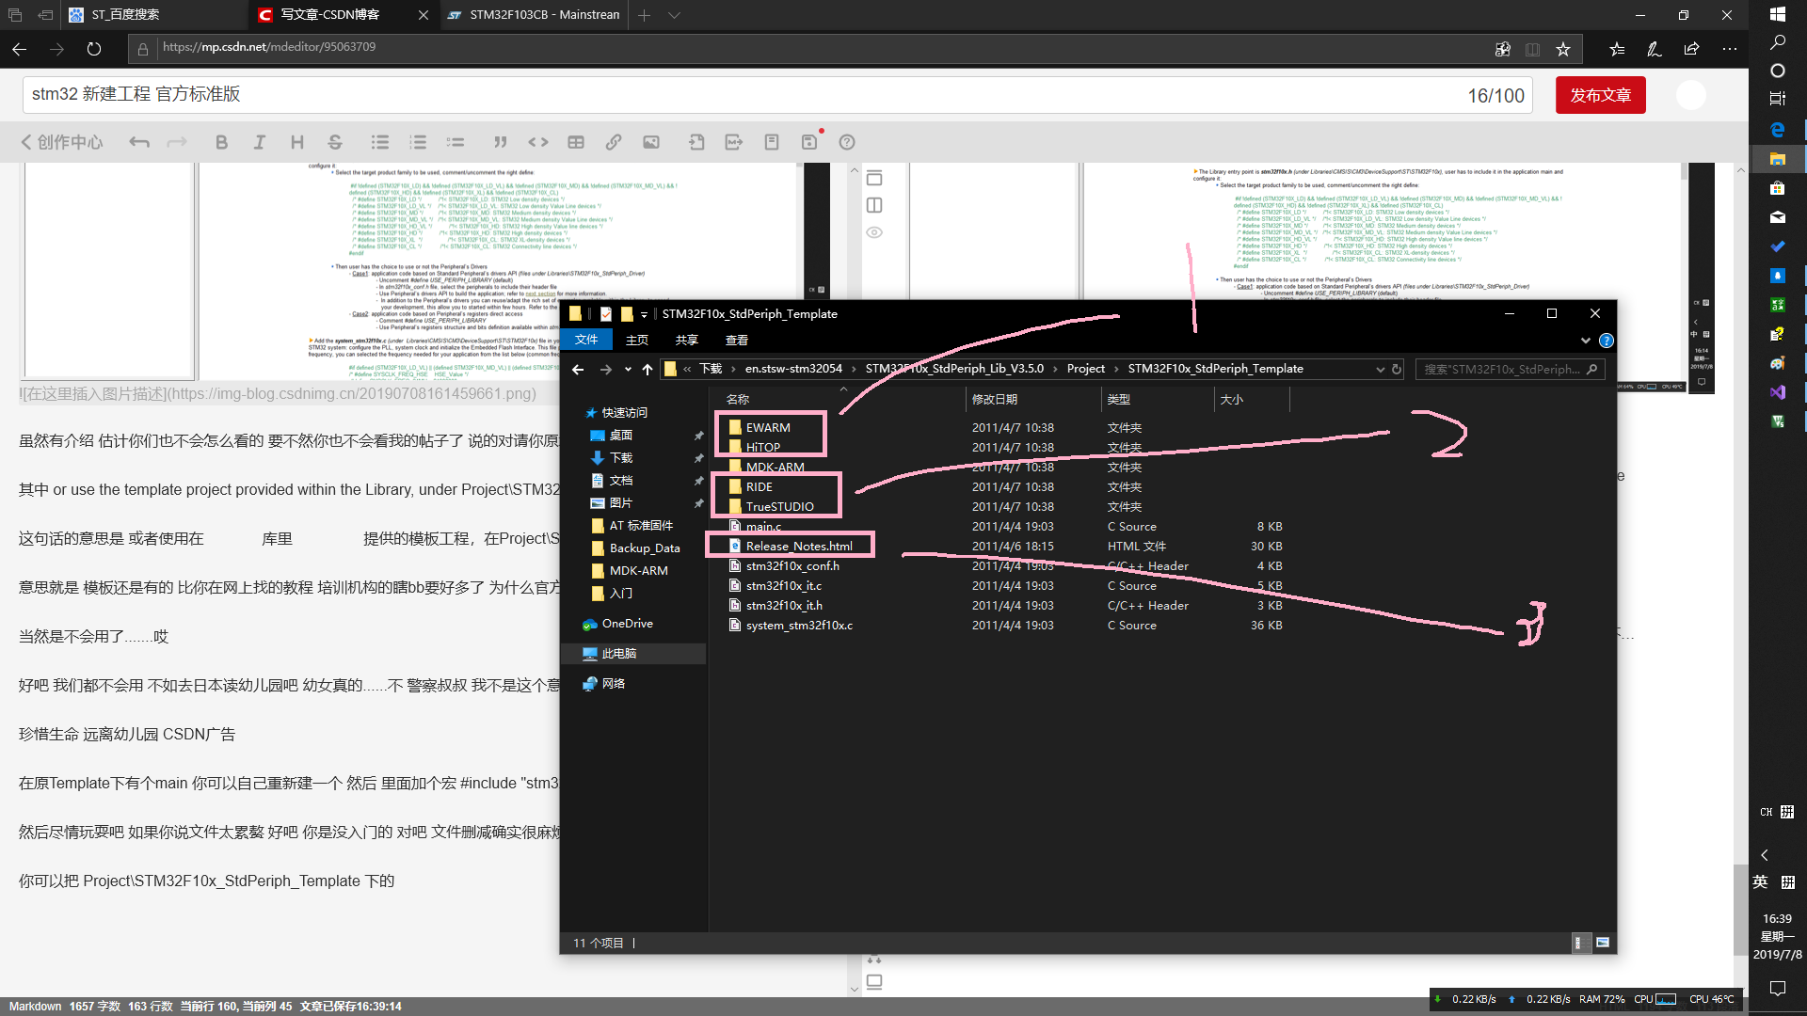Insert a code block
The image size is (1807, 1016).
538,142
